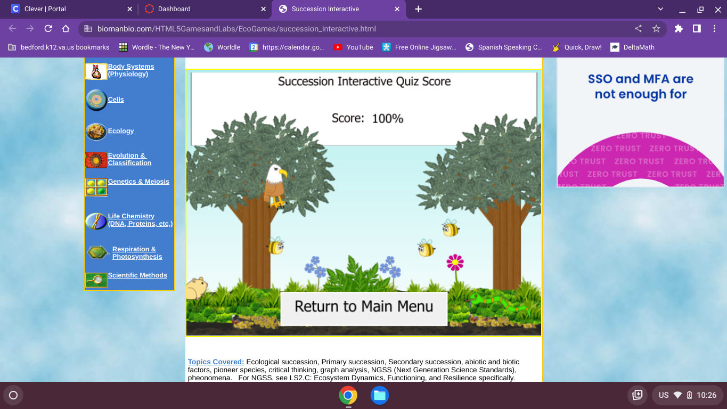Switch to the Dashboard tab
Screen dimensions: 727x409
(x=202, y=9)
